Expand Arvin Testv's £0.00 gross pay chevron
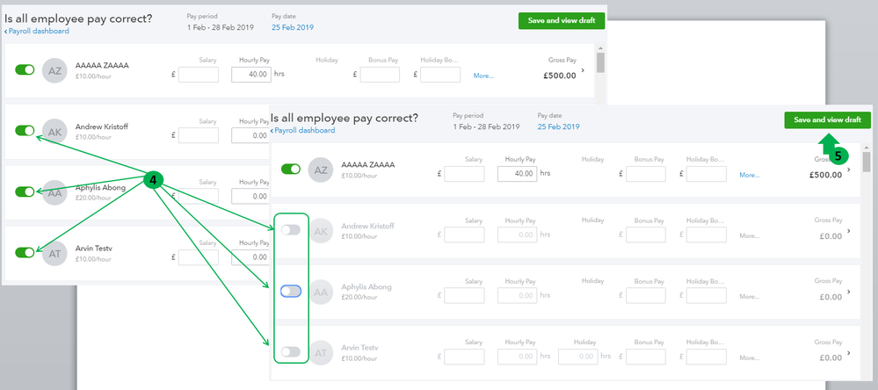The image size is (878, 390). 848,352
